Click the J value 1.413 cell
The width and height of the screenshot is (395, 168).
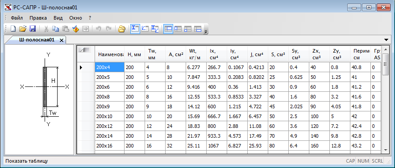click(x=258, y=87)
